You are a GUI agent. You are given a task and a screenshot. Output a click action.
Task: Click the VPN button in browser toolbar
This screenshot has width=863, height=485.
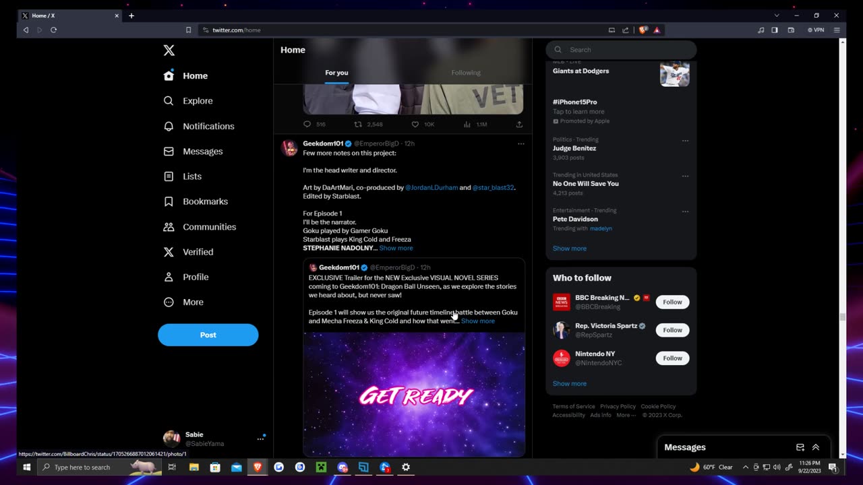click(816, 30)
